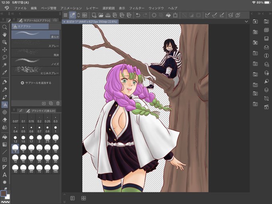Image resolution: width=272 pixels, height=204 pixels.
Task: Set brush size to 0.07
Action: [15, 119]
